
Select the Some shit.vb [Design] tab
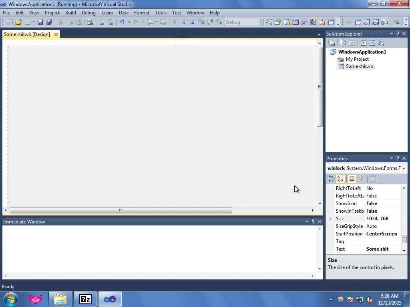pos(27,34)
